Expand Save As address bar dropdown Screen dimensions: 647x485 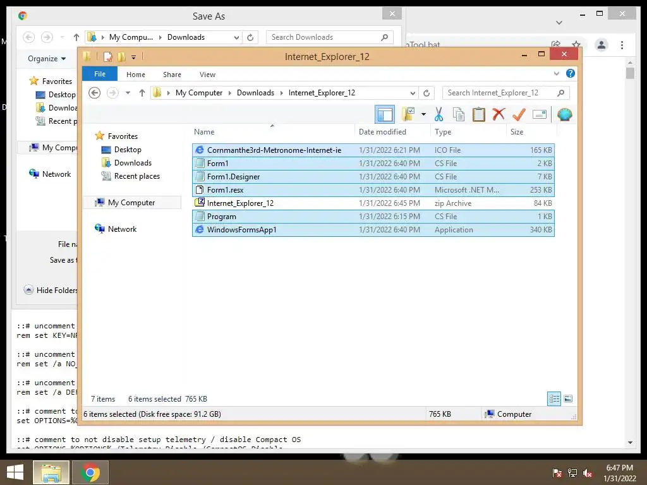click(236, 37)
